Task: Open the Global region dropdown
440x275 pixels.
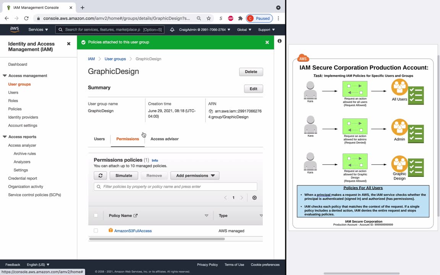Action: pyautogui.click(x=244, y=29)
